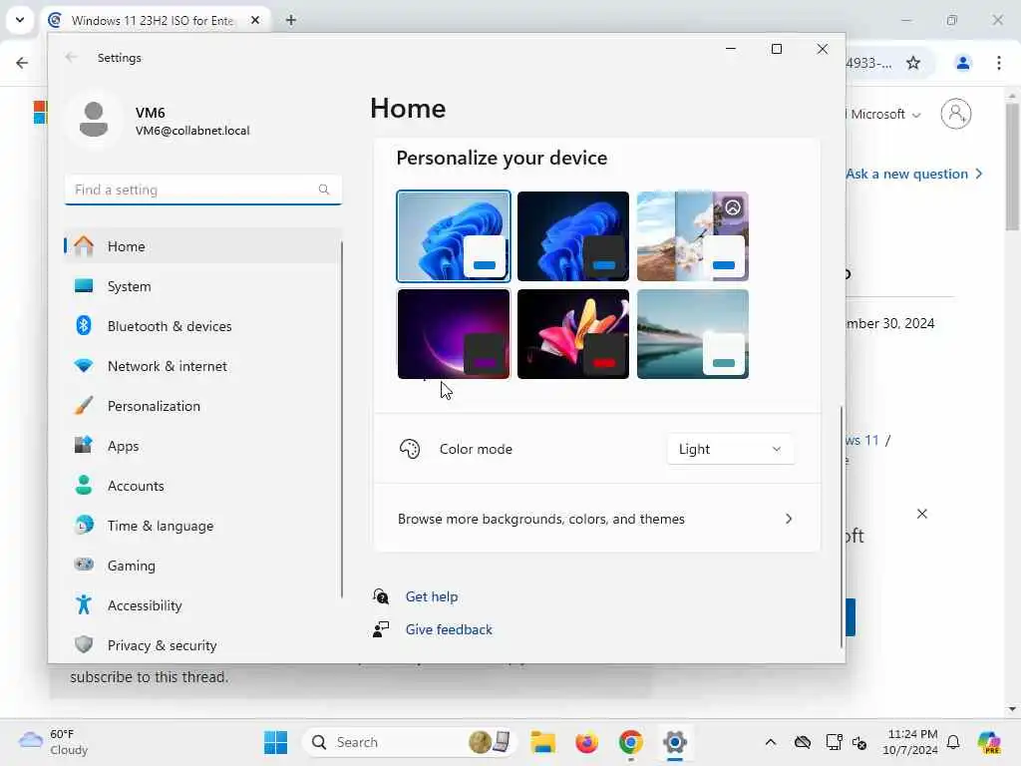Click the taskbar Search box
This screenshot has height=766, width=1021.
pos(410,742)
